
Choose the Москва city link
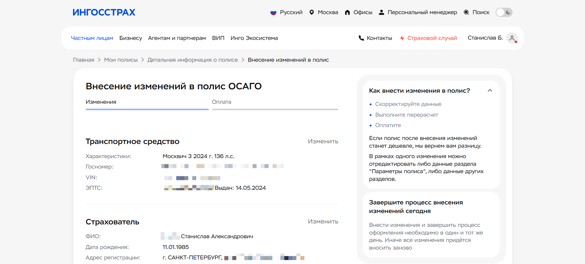(328, 12)
